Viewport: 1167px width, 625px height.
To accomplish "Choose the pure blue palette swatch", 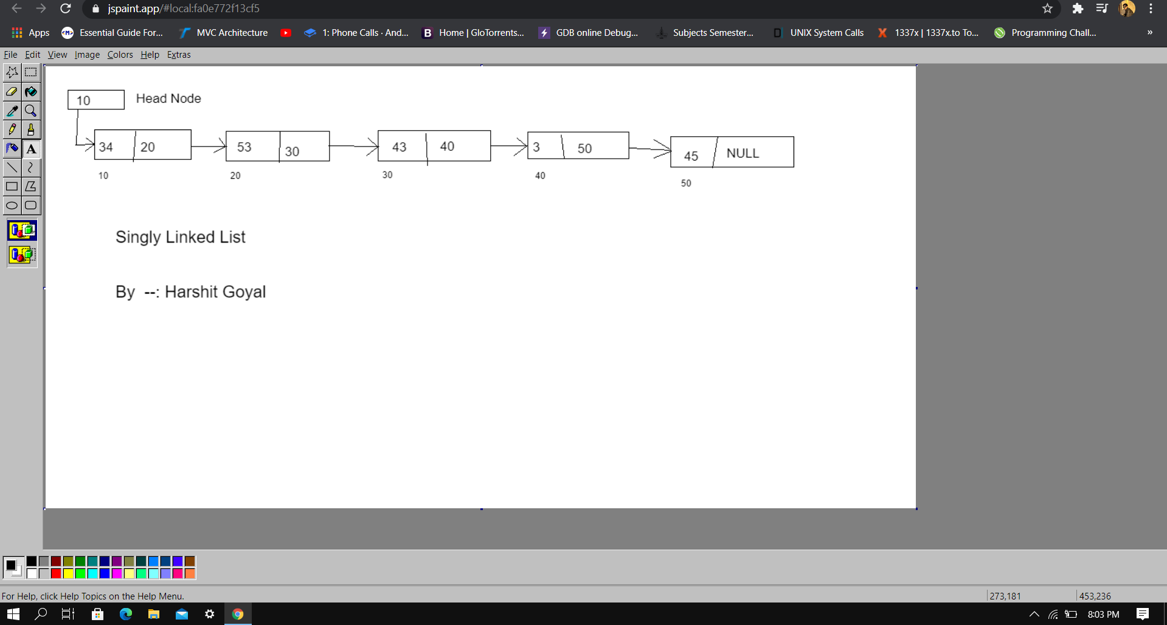I will pos(105,573).
